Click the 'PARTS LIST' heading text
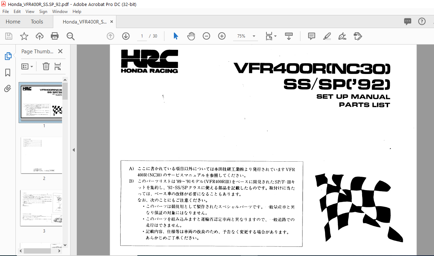The height and width of the screenshot is (256, 434). coord(364,105)
